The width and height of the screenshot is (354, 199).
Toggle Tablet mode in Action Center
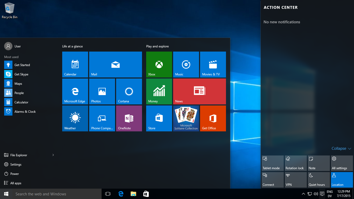click(x=272, y=163)
